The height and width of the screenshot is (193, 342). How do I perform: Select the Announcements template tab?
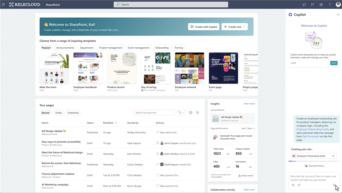coord(65,48)
